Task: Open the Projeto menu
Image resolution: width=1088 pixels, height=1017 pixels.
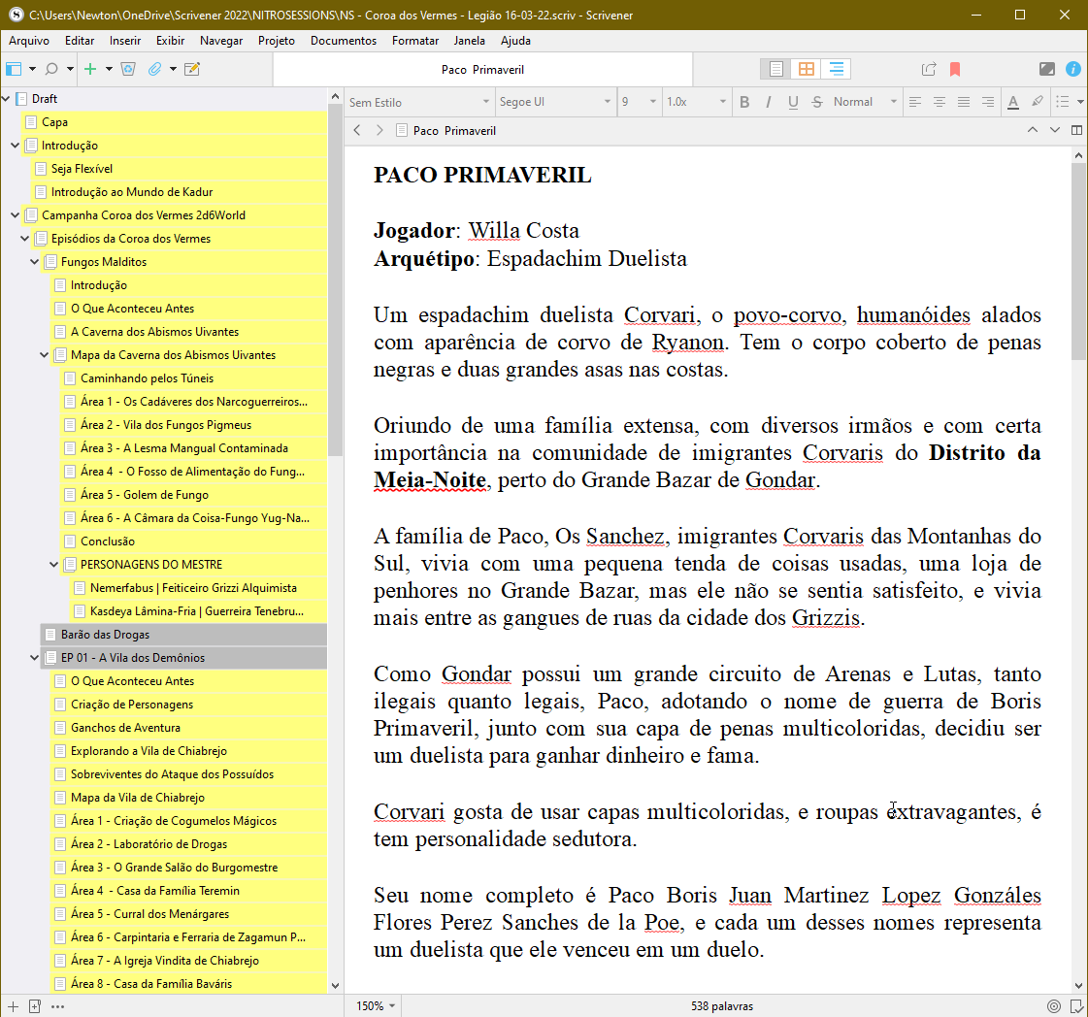Action: coord(277,40)
